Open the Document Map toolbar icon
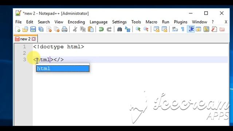This screenshot has width=233, height=131. 206,29
